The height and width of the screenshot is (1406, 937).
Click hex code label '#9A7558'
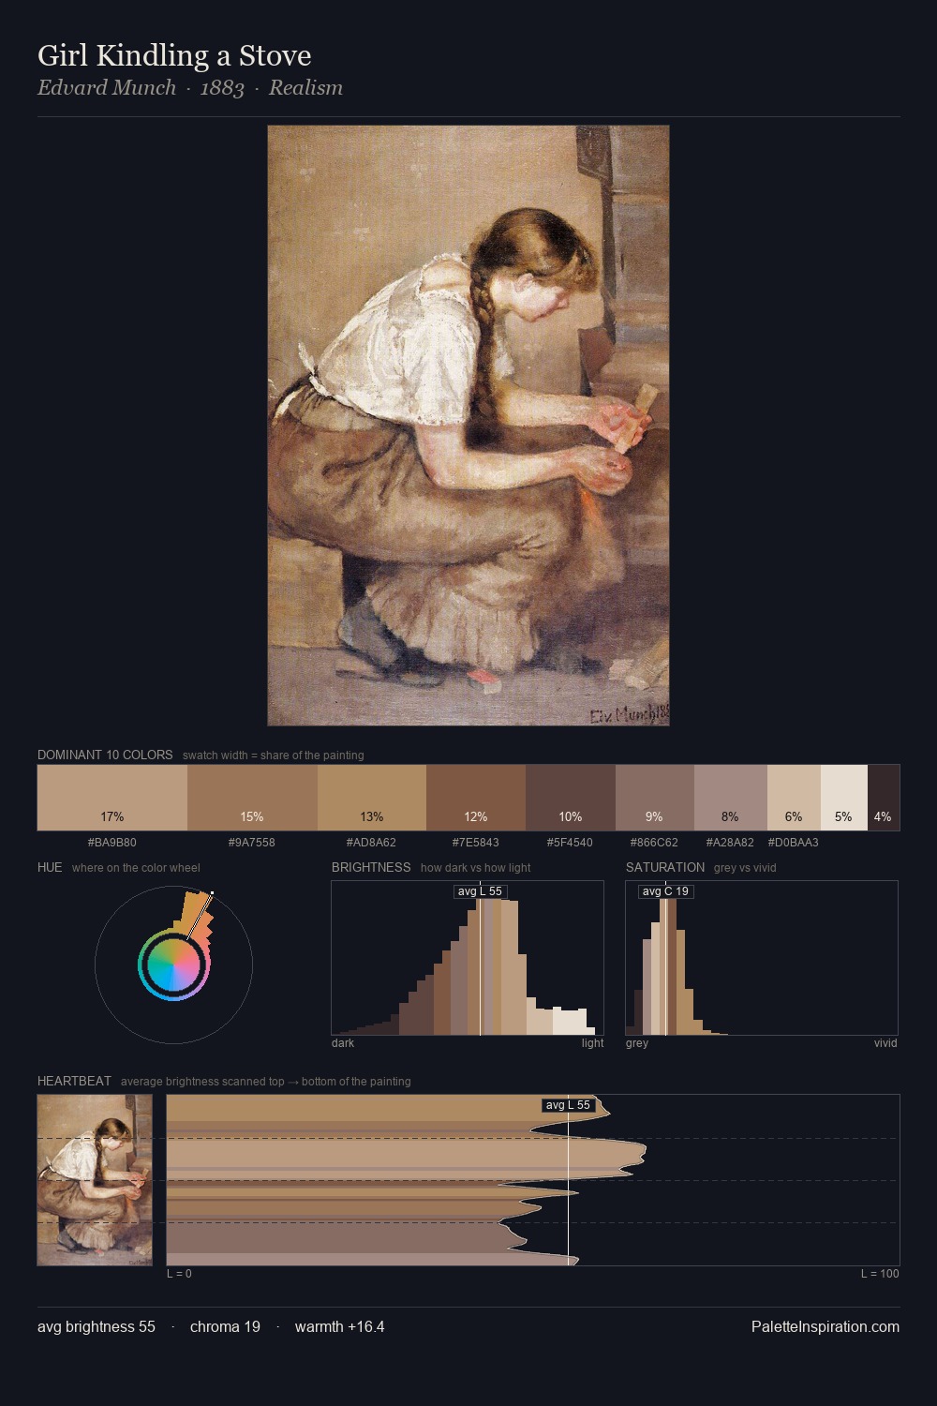[x=252, y=842]
